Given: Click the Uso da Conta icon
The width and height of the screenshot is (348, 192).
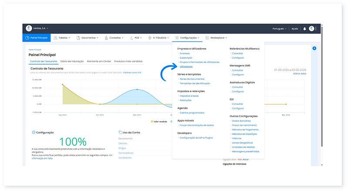Looking at the screenshot, I should (x=120, y=132).
